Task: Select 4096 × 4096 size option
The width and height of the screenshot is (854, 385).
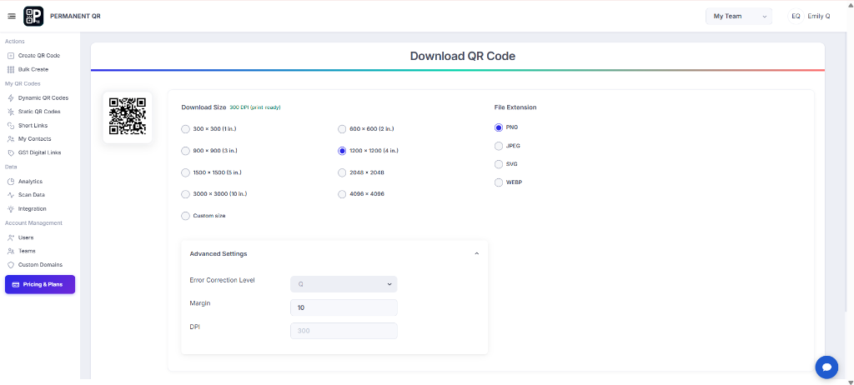Action: pos(342,194)
